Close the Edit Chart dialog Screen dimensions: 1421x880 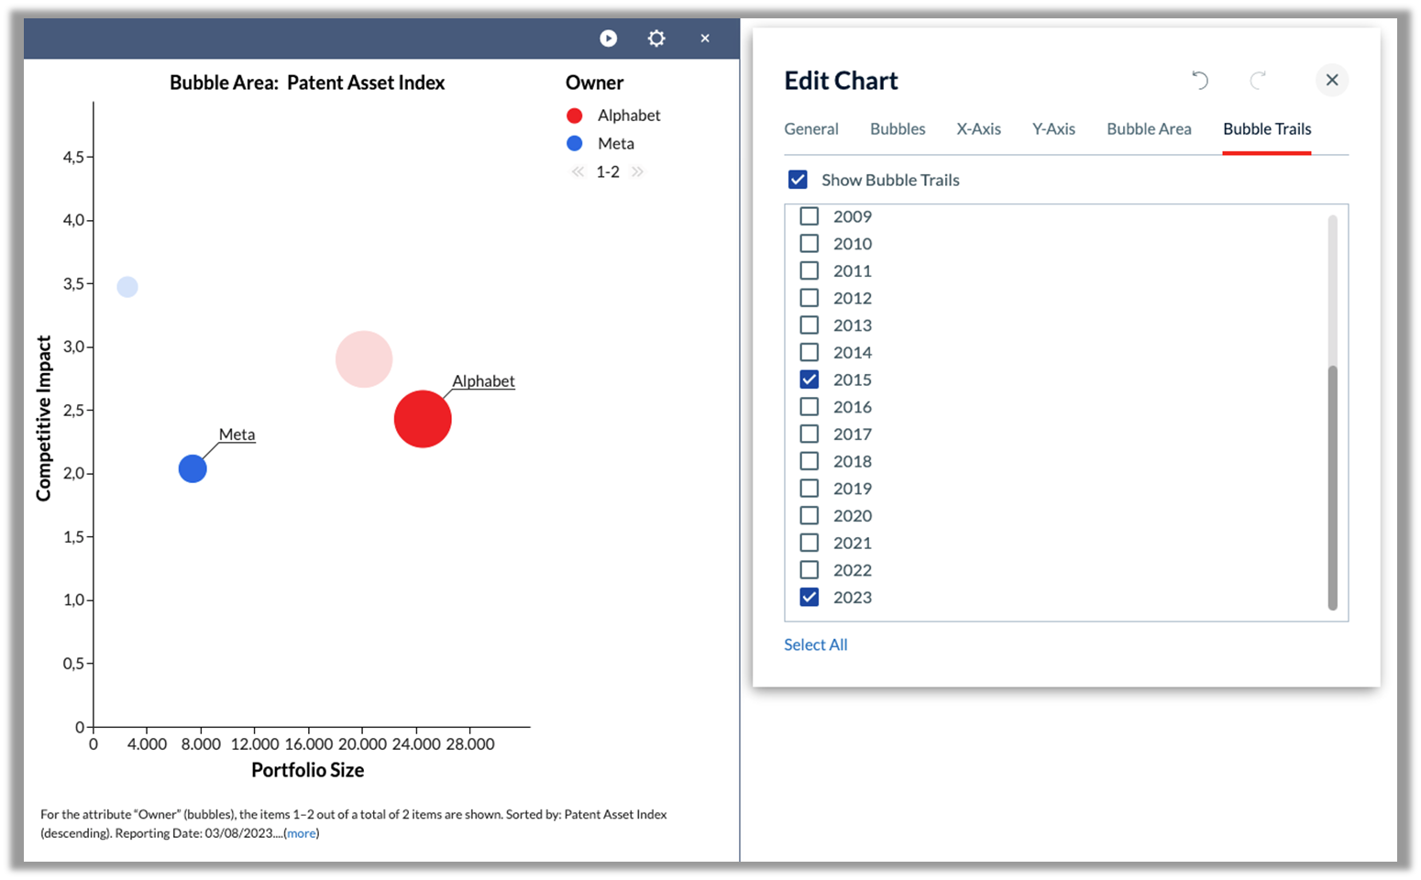[1332, 80]
